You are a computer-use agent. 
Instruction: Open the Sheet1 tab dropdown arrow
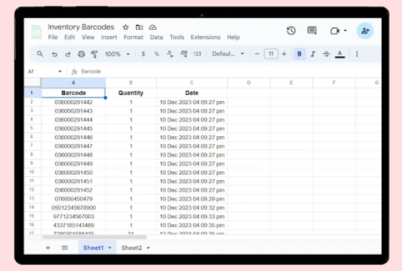[110, 248]
